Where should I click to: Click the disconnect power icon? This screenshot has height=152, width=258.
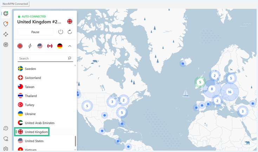[60, 32]
